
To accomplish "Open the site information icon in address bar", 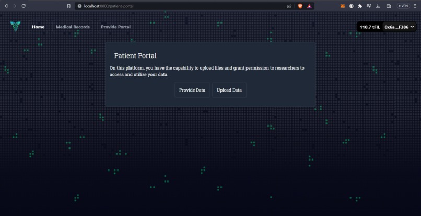I will click(x=79, y=6).
